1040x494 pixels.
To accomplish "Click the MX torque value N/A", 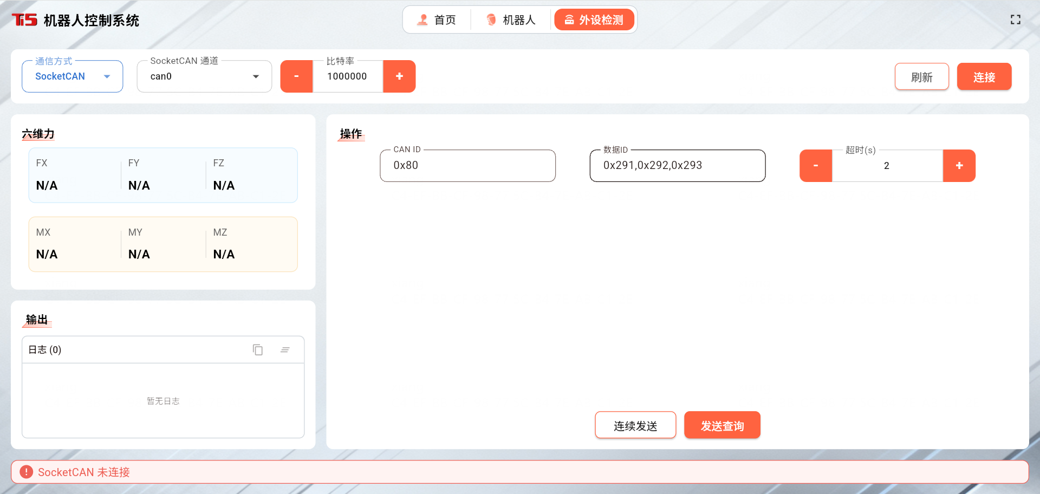I will pos(47,255).
